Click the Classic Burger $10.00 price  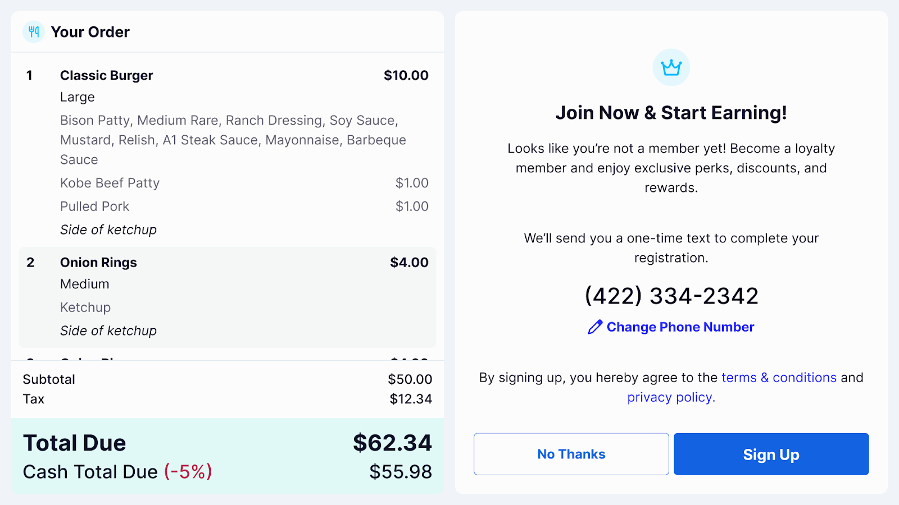406,76
